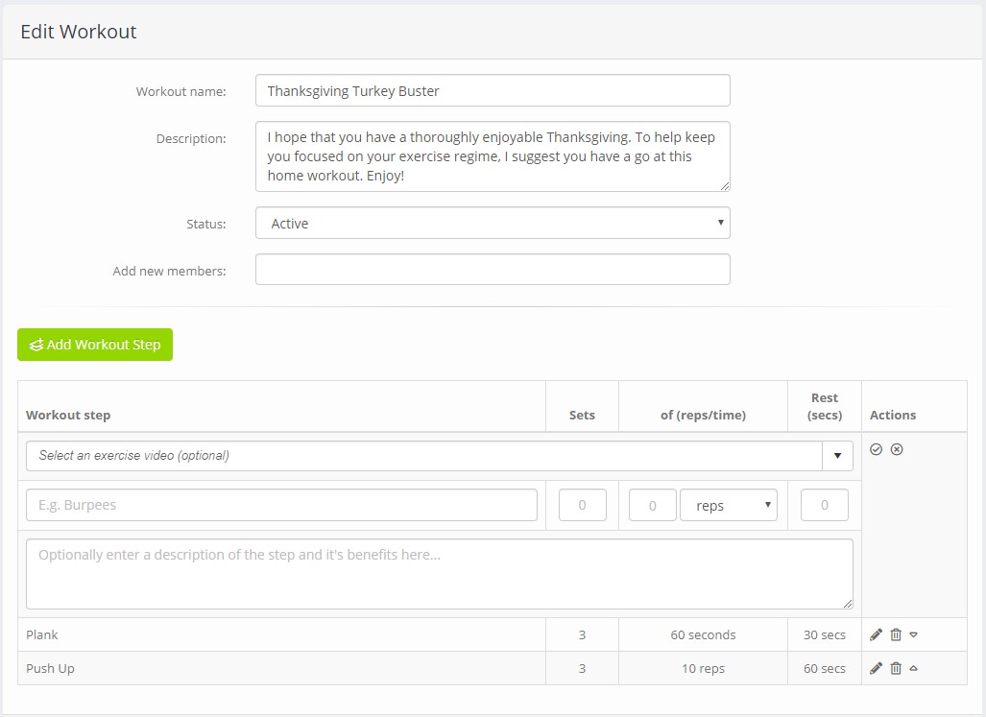
Task: Click the Status label
Action: (206, 225)
